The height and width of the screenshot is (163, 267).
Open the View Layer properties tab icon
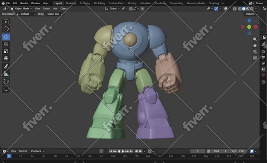pyautogui.click(x=263, y=63)
